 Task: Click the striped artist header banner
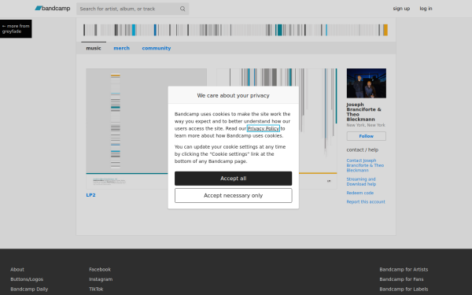pyautogui.click(x=236, y=30)
